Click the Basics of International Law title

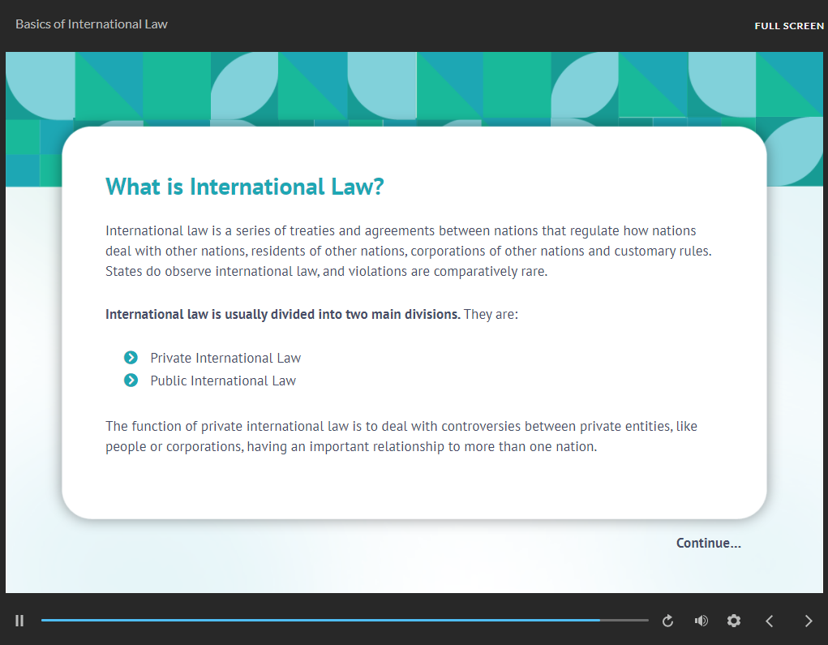[x=92, y=24]
